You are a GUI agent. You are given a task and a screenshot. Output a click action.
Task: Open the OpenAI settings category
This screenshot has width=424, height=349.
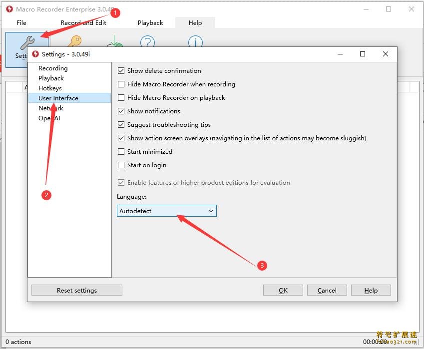[x=70, y=118]
